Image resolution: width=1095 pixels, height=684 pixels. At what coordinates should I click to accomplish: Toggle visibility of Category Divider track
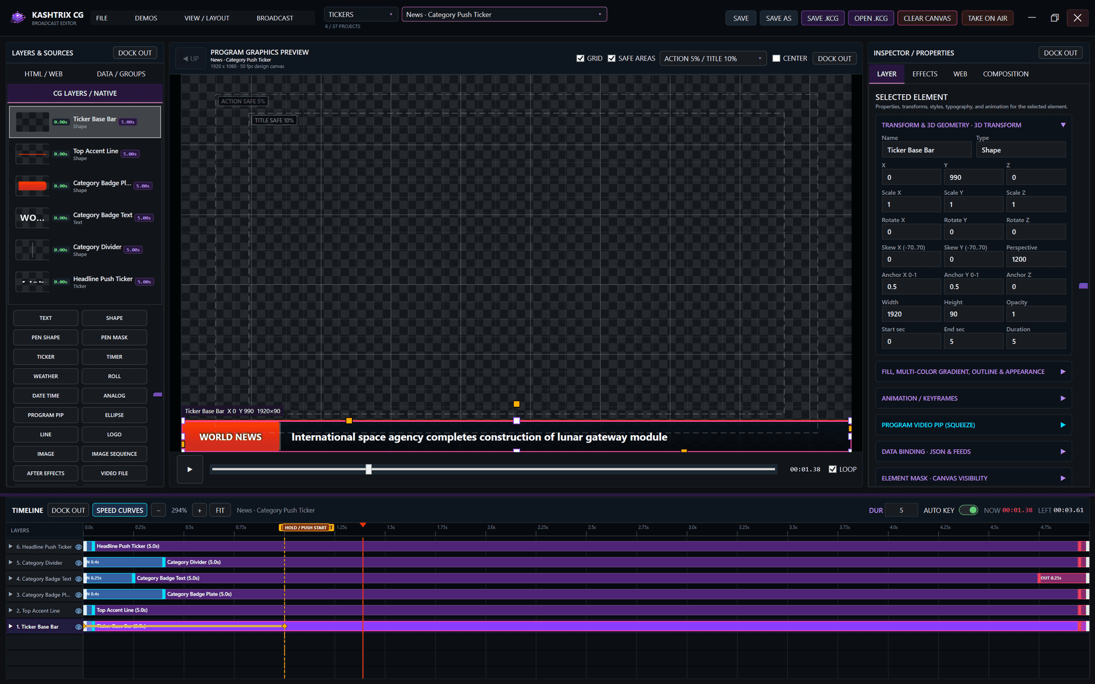click(79, 562)
